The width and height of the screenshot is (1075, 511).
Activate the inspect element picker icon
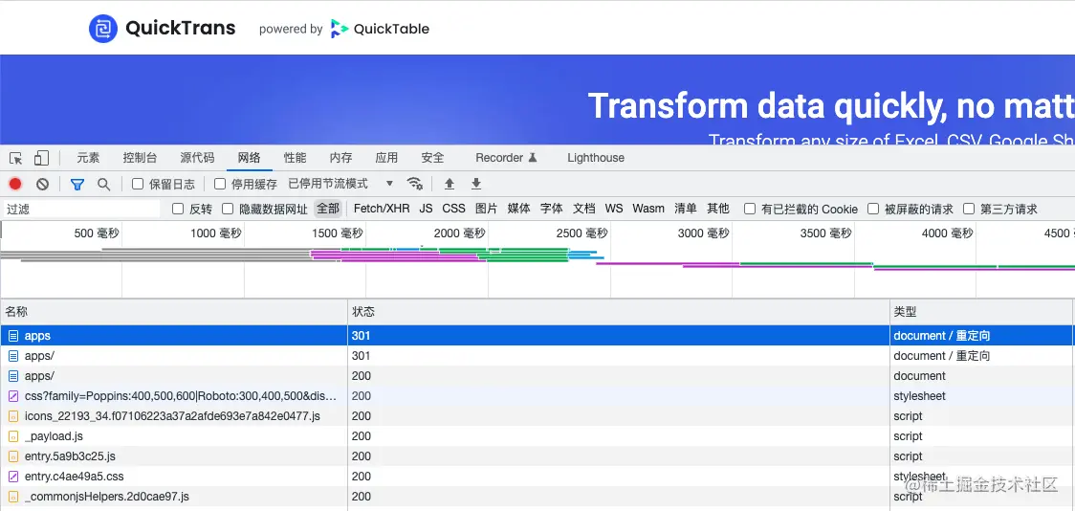[15, 159]
